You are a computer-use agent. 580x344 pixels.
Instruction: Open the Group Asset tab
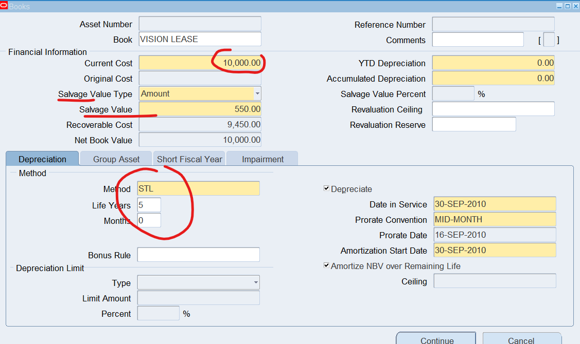pyautogui.click(x=116, y=159)
